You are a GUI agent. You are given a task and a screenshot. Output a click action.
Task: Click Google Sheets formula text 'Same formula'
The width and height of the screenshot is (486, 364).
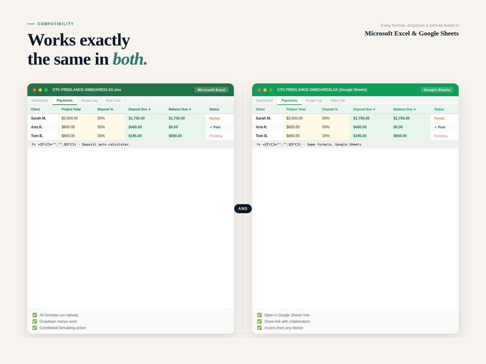pos(320,144)
